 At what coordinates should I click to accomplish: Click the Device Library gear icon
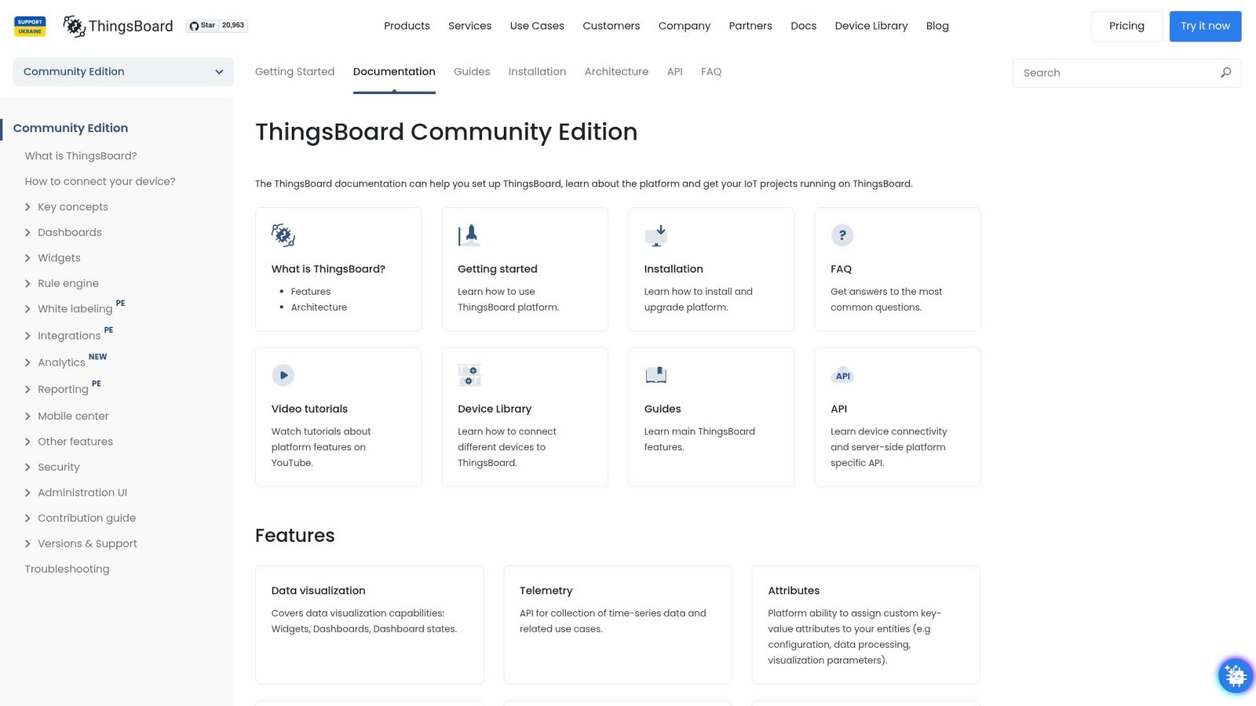point(469,375)
